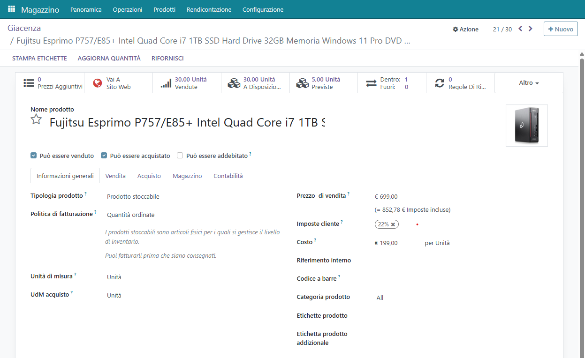Click the list icon for Prezzi Aggiuntivi
The height and width of the screenshot is (358, 585).
(x=29, y=83)
